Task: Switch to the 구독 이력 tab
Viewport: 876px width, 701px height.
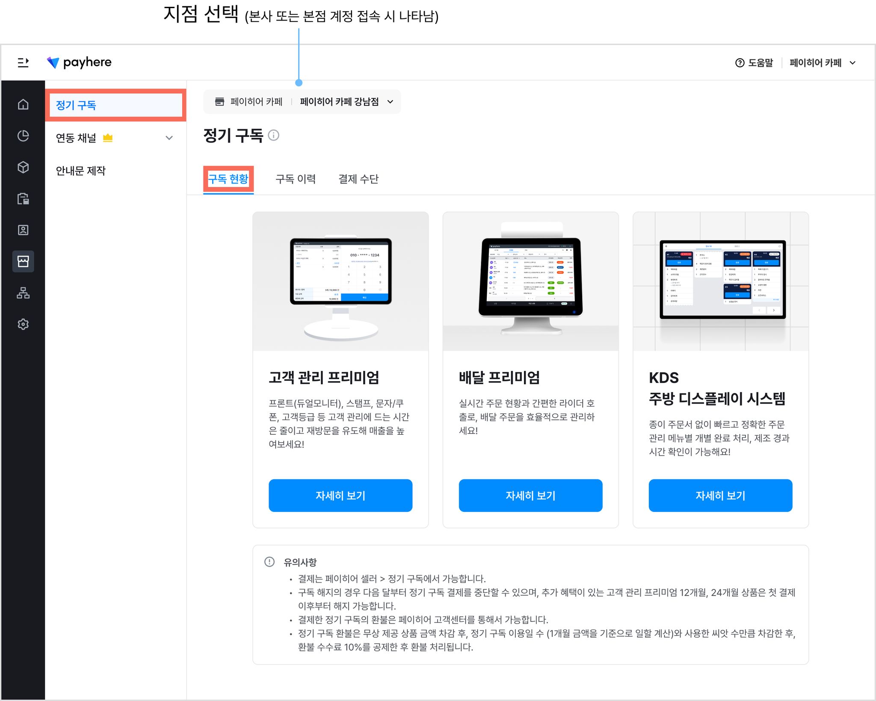Action: point(296,179)
